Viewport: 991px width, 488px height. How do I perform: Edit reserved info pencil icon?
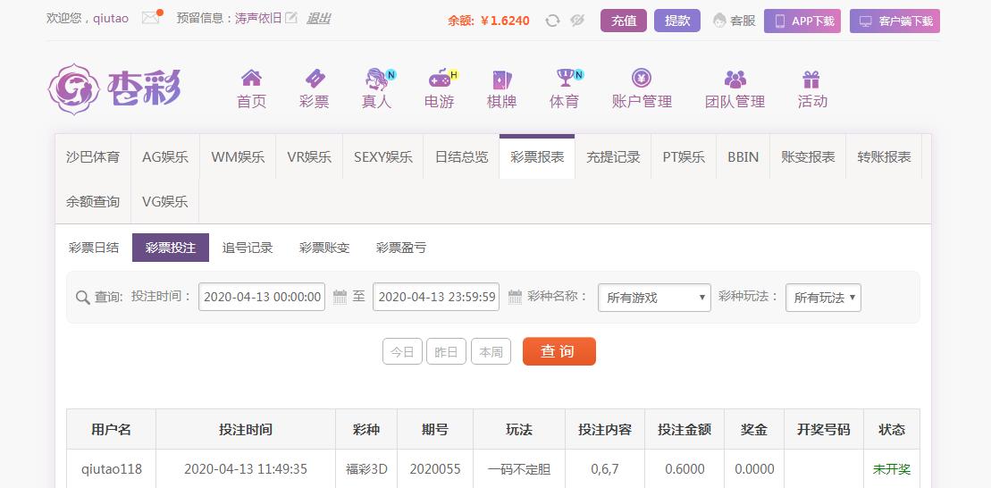pyautogui.click(x=290, y=18)
